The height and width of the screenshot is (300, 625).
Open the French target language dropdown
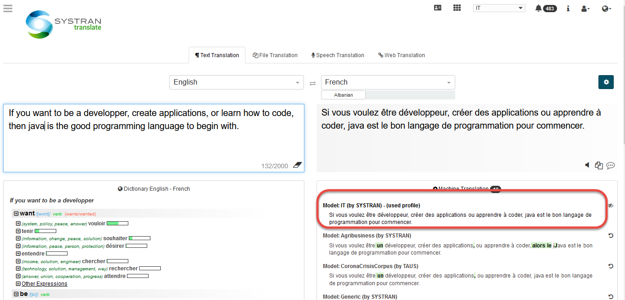pyautogui.click(x=388, y=82)
